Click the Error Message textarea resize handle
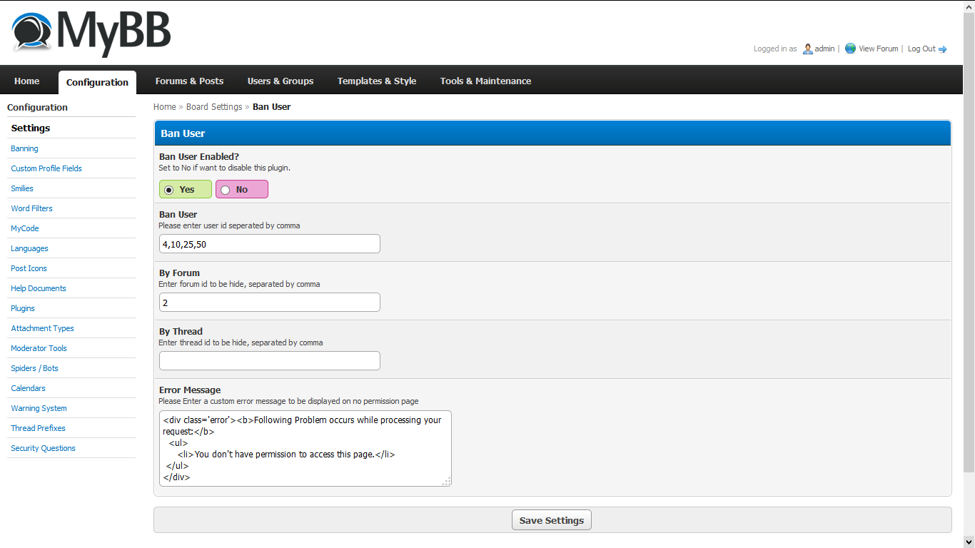The image size is (975, 548). [447, 482]
